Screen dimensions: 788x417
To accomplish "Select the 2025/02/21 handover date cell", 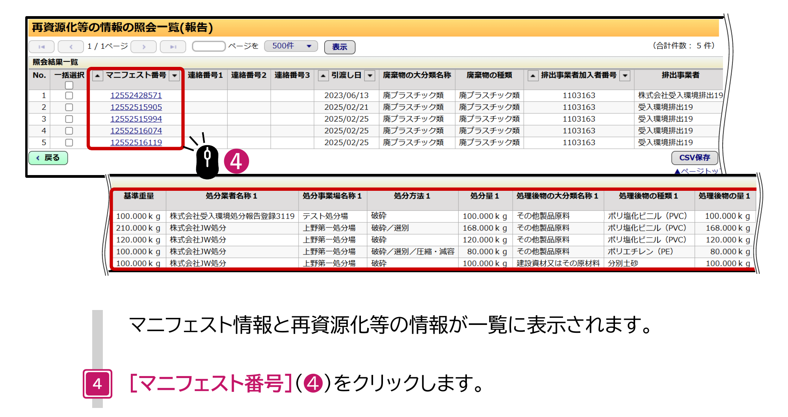I will click(346, 107).
